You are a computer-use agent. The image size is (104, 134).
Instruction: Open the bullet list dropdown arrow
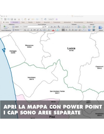65,27
